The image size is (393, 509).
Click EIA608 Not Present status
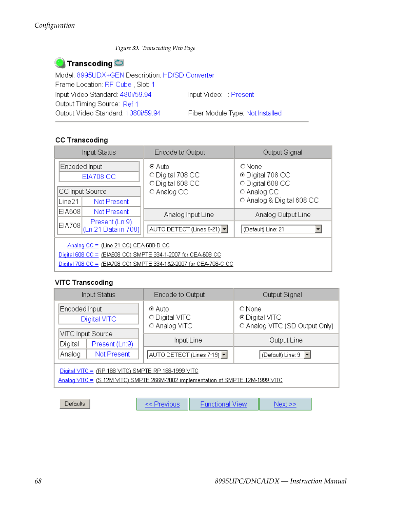tap(111, 212)
